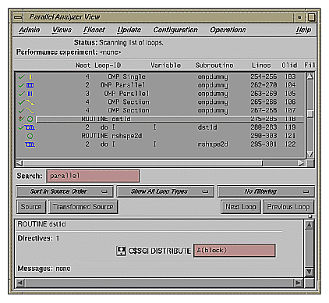This screenshot has height=303, width=329.
Task: Click the window menu button in title bar
Action: 18,17
